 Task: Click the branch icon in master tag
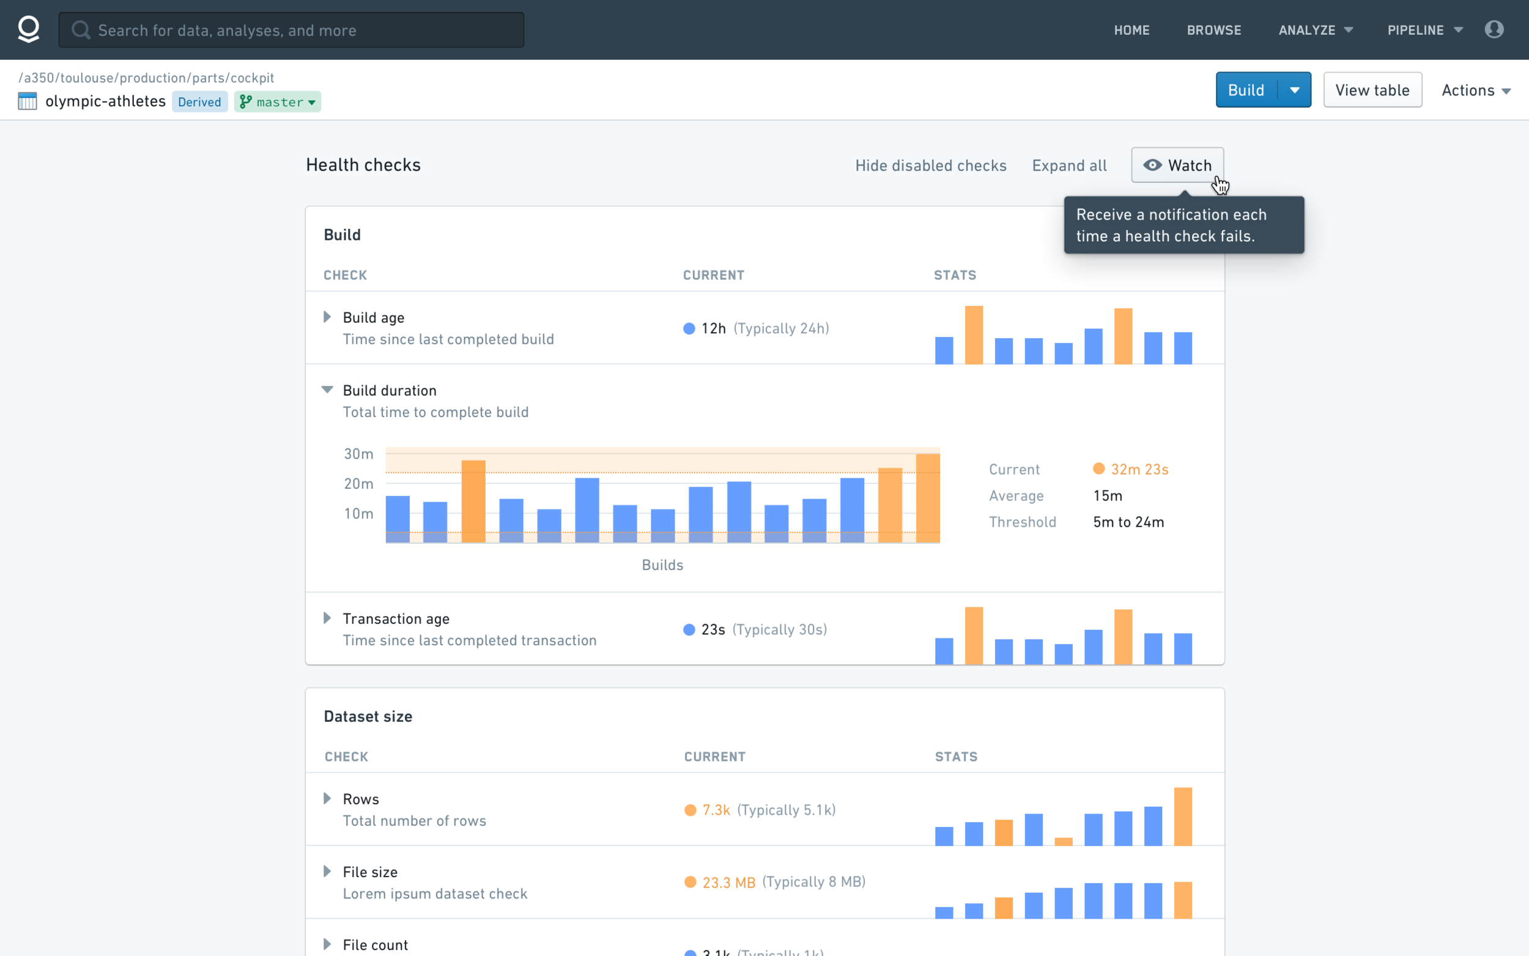[x=245, y=102]
